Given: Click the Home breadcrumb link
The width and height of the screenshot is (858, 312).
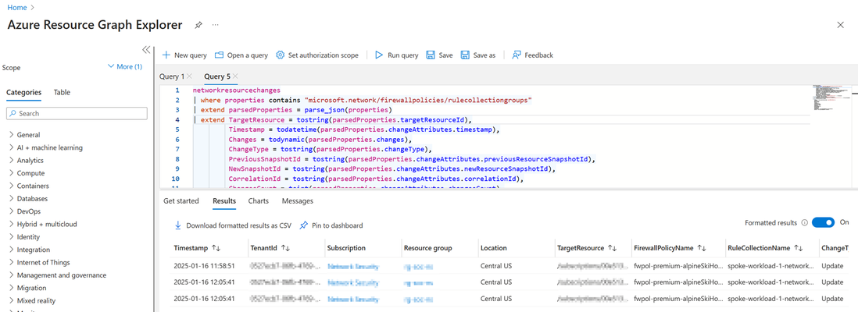Looking at the screenshot, I should point(16,7).
